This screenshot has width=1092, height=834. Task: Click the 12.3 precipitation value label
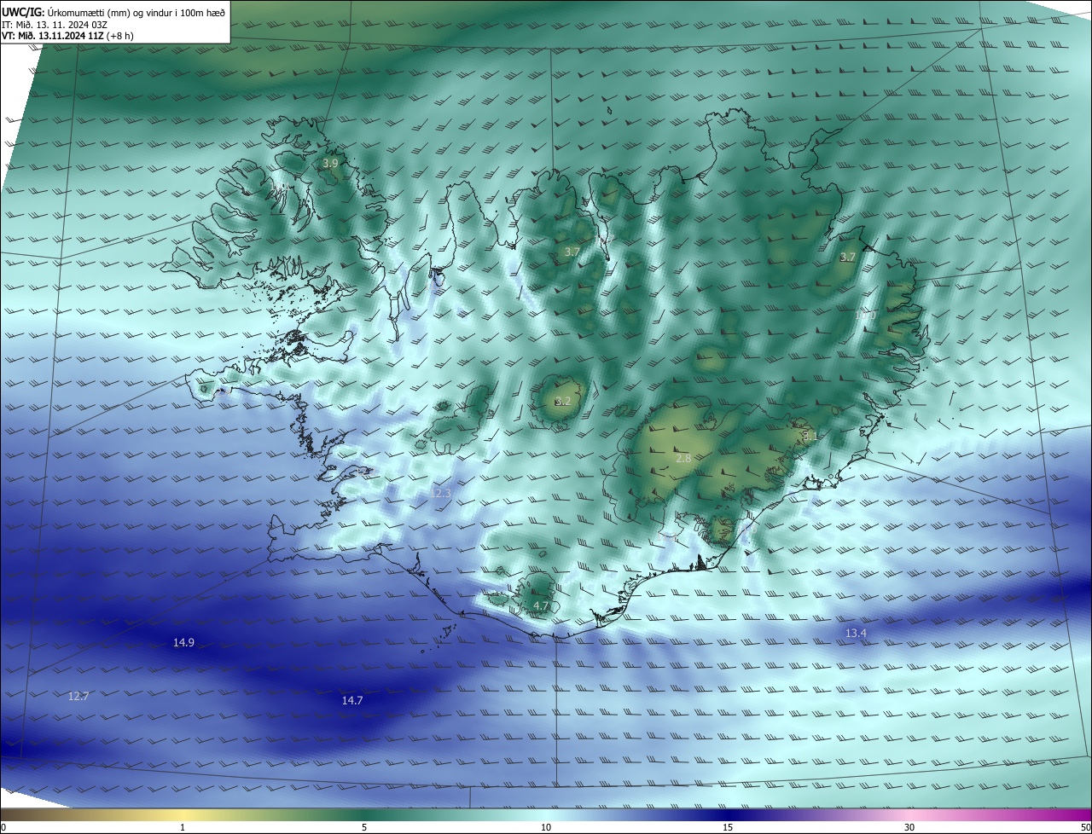click(441, 493)
